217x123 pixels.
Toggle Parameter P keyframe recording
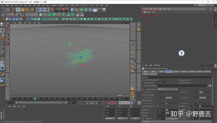[131, 103]
